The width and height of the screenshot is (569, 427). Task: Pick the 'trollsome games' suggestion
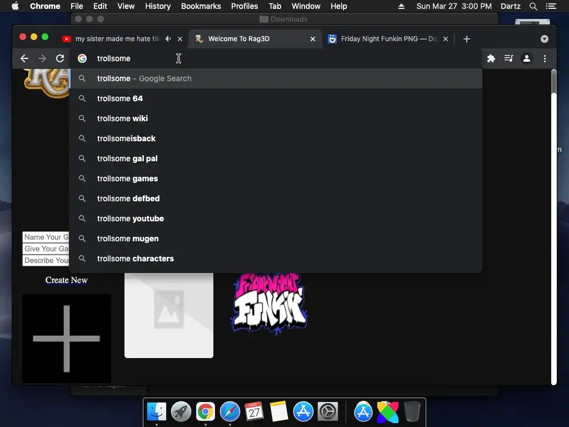pos(276,178)
